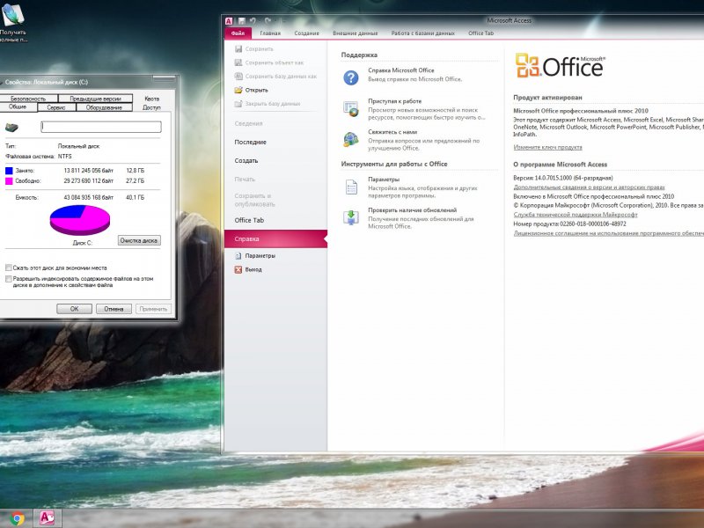Click the magenta Свободно color swatch
704x528 pixels.
coord(9,181)
